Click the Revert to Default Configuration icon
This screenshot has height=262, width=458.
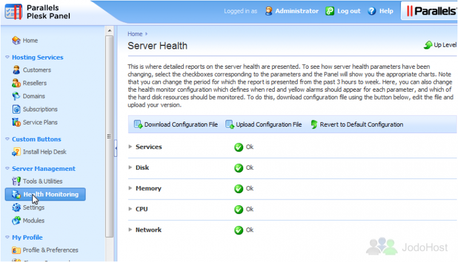coord(314,124)
